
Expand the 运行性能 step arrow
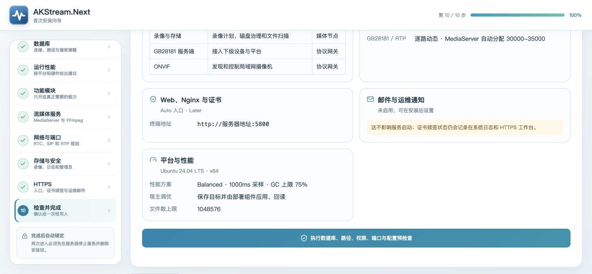(109, 70)
